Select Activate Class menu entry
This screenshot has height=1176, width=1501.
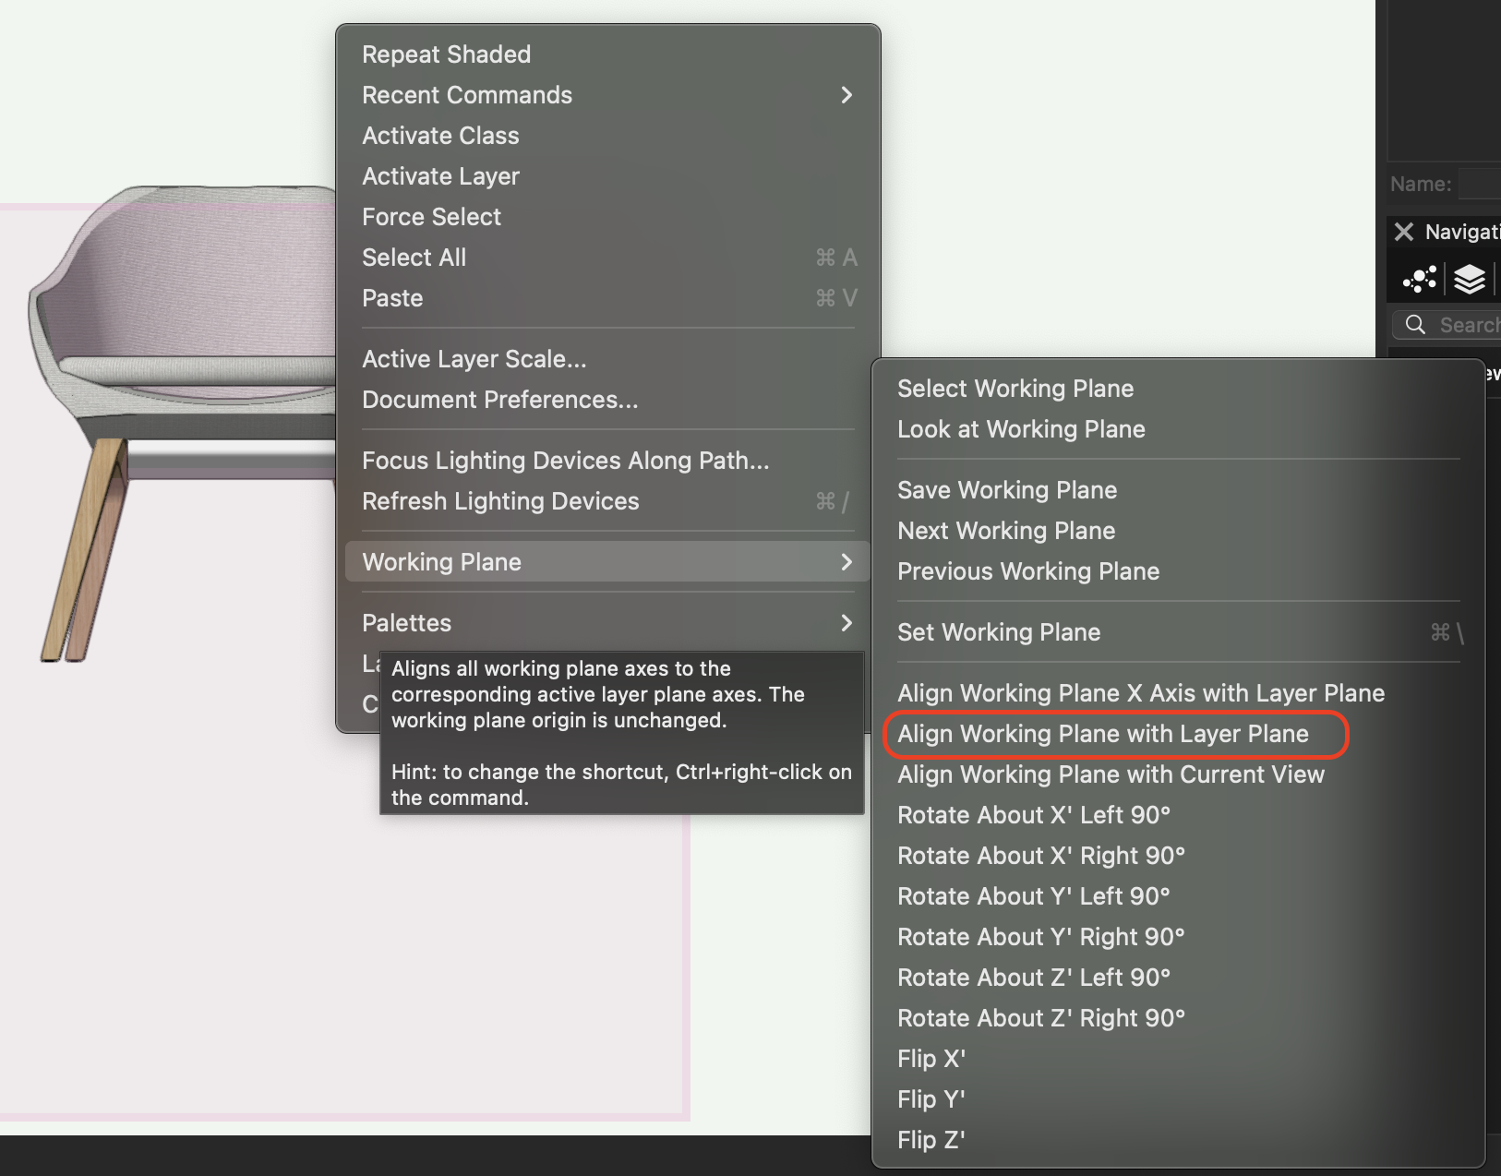point(440,136)
